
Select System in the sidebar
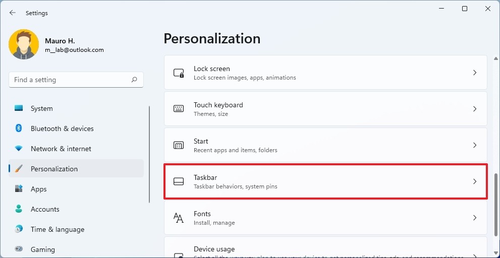(x=41, y=108)
